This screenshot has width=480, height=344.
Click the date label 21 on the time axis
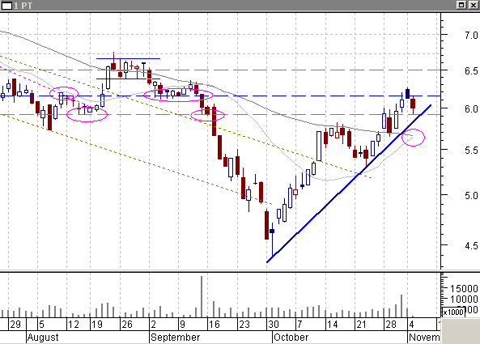click(361, 325)
